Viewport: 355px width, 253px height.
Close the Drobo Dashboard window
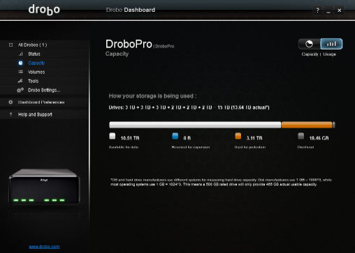tap(340, 10)
